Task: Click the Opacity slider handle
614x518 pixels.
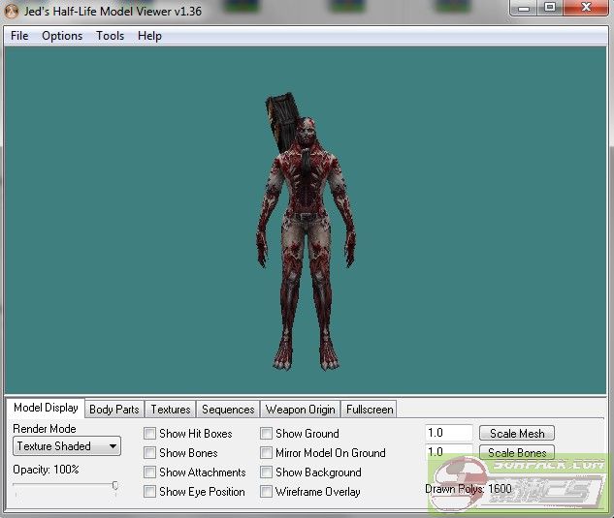Action: pyautogui.click(x=115, y=486)
